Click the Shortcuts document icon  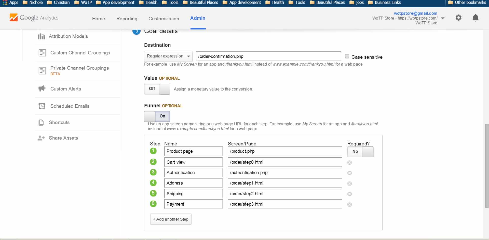point(41,123)
